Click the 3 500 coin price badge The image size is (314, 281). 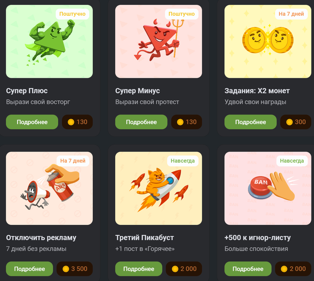pos(75,269)
